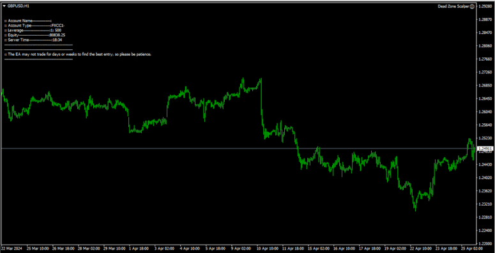495x253 pixels.
Task: Click the current price tag 1.24911
Action: pyautogui.click(x=485, y=148)
